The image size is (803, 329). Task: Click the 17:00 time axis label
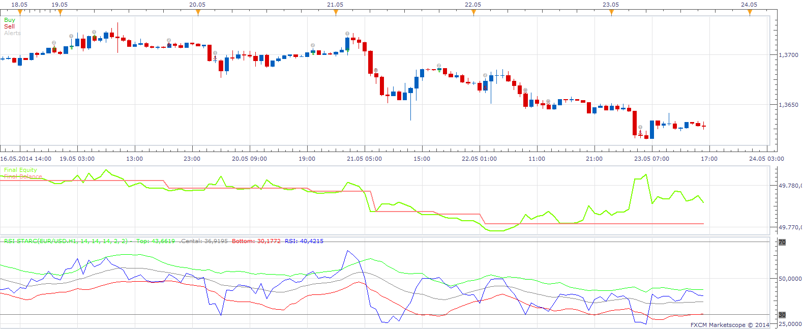pyautogui.click(x=709, y=159)
